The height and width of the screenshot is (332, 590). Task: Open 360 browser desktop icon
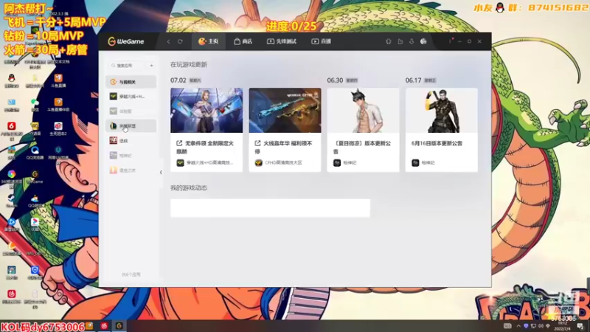(x=11, y=174)
